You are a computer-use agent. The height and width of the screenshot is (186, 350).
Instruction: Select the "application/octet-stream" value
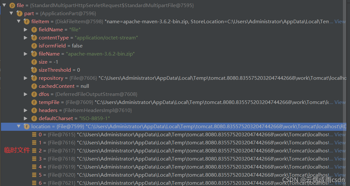(x=106, y=37)
